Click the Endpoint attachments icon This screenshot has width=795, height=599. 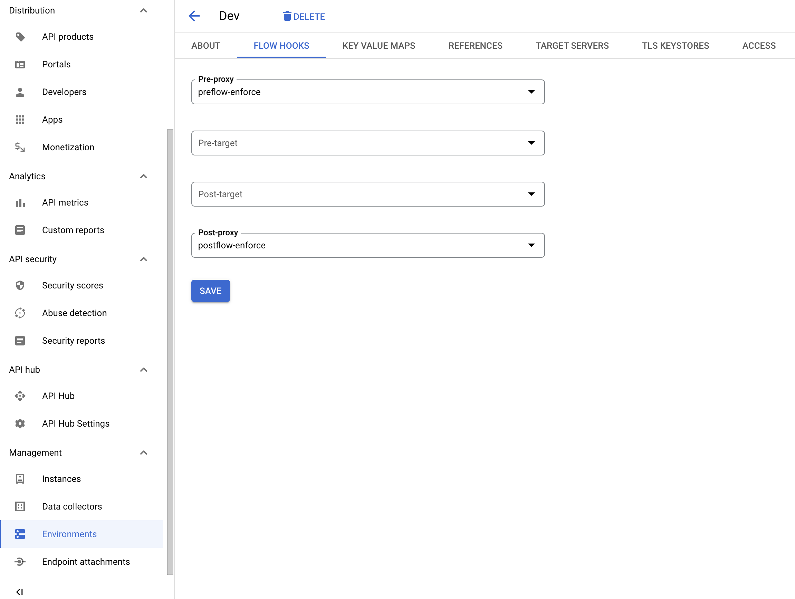point(20,562)
